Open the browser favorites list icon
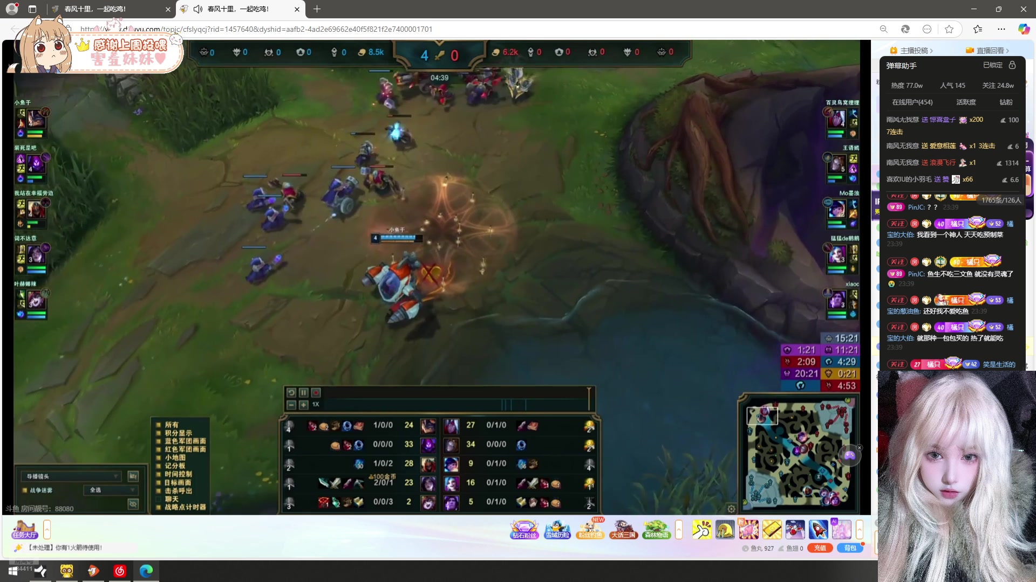 (978, 29)
